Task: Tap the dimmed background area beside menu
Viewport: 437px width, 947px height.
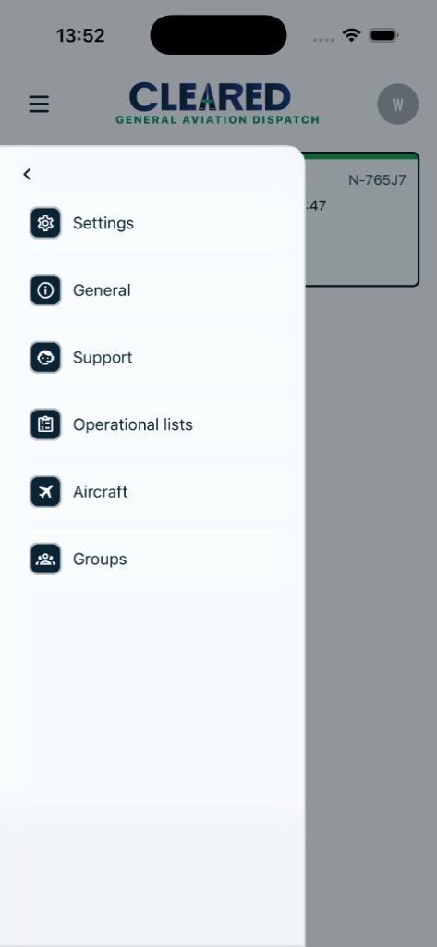Action: click(x=370, y=604)
